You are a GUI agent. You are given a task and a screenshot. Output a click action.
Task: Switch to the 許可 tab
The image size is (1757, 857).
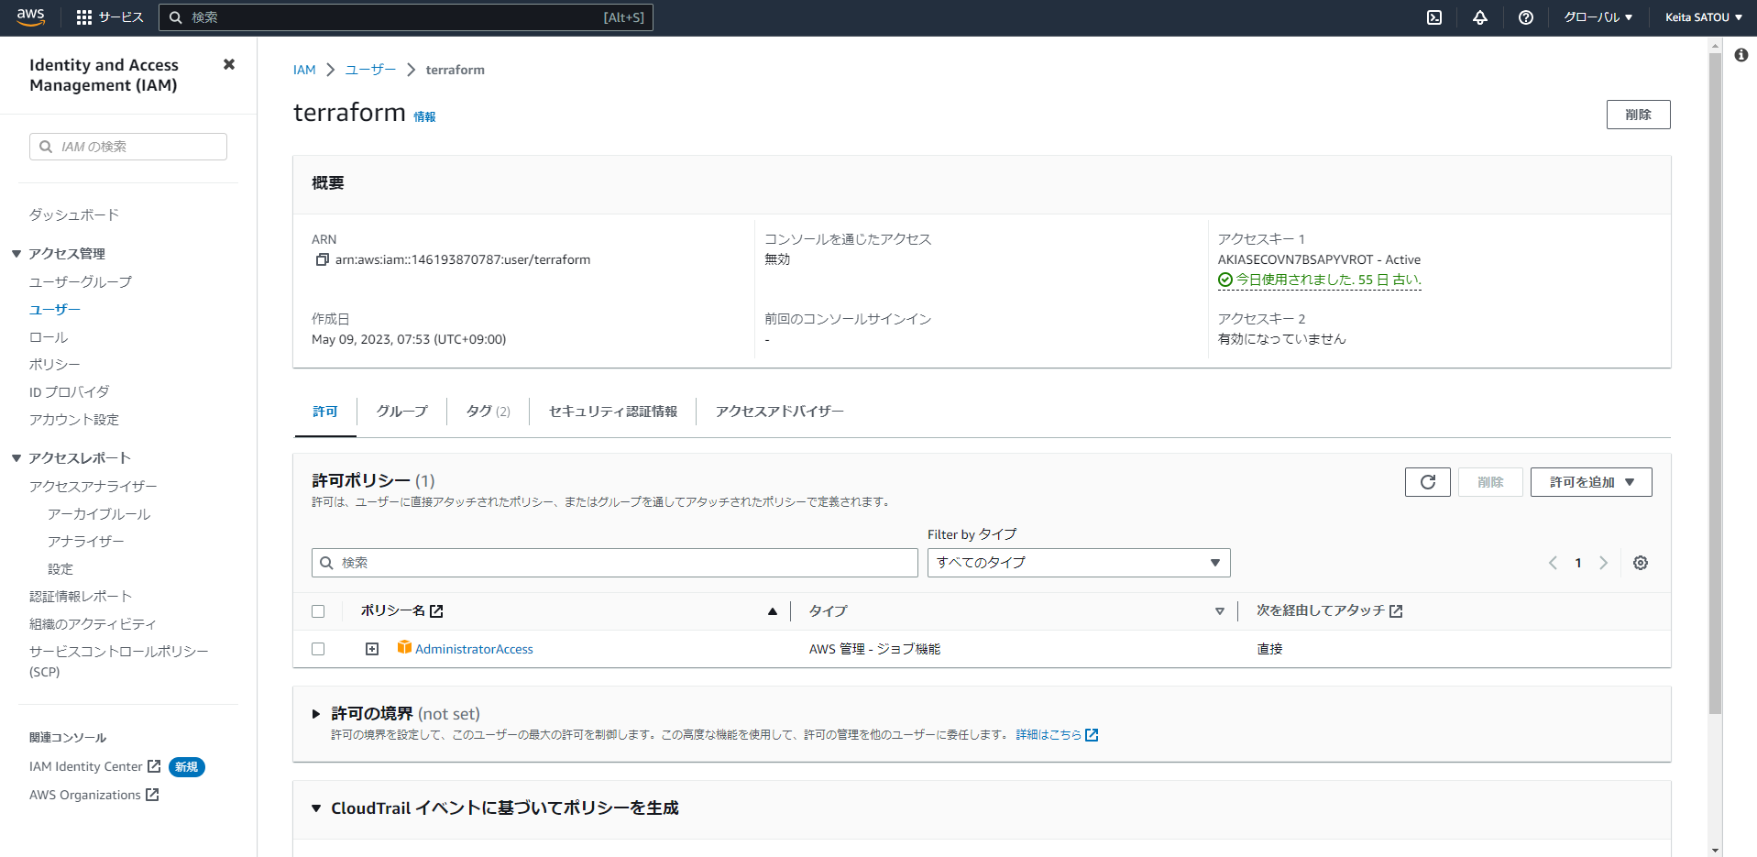[325, 412]
